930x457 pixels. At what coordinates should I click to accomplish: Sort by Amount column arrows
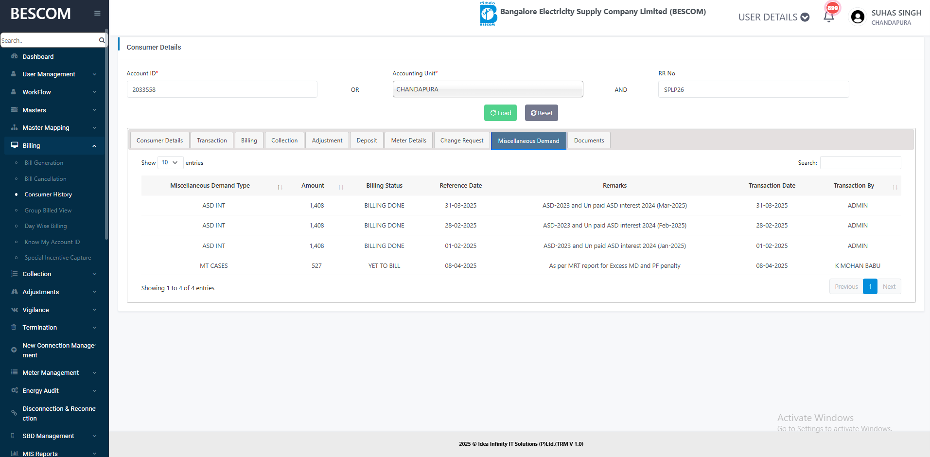pos(341,187)
